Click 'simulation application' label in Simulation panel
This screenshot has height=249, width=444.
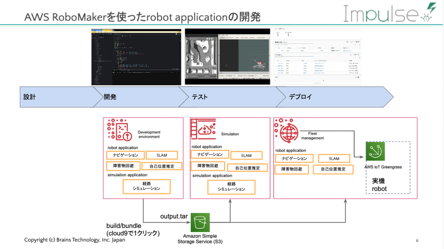coord(212,175)
